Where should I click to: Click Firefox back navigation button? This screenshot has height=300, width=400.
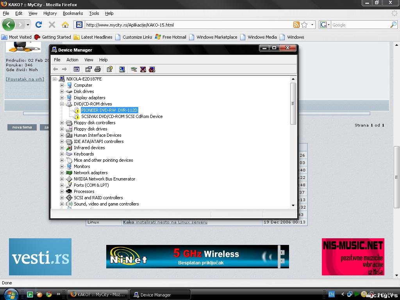(x=9, y=25)
